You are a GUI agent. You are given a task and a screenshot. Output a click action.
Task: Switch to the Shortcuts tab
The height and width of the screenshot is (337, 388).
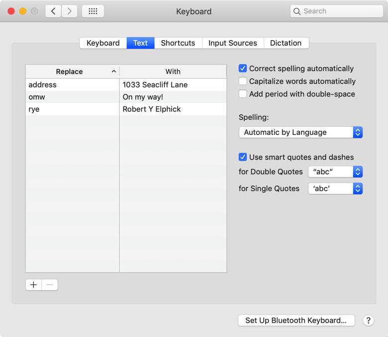[x=178, y=43]
